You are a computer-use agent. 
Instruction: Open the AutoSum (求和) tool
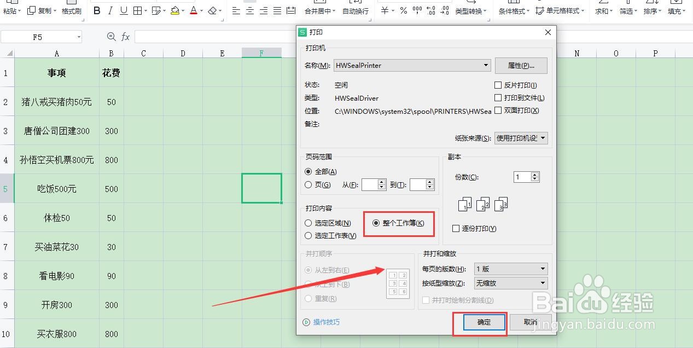click(601, 10)
